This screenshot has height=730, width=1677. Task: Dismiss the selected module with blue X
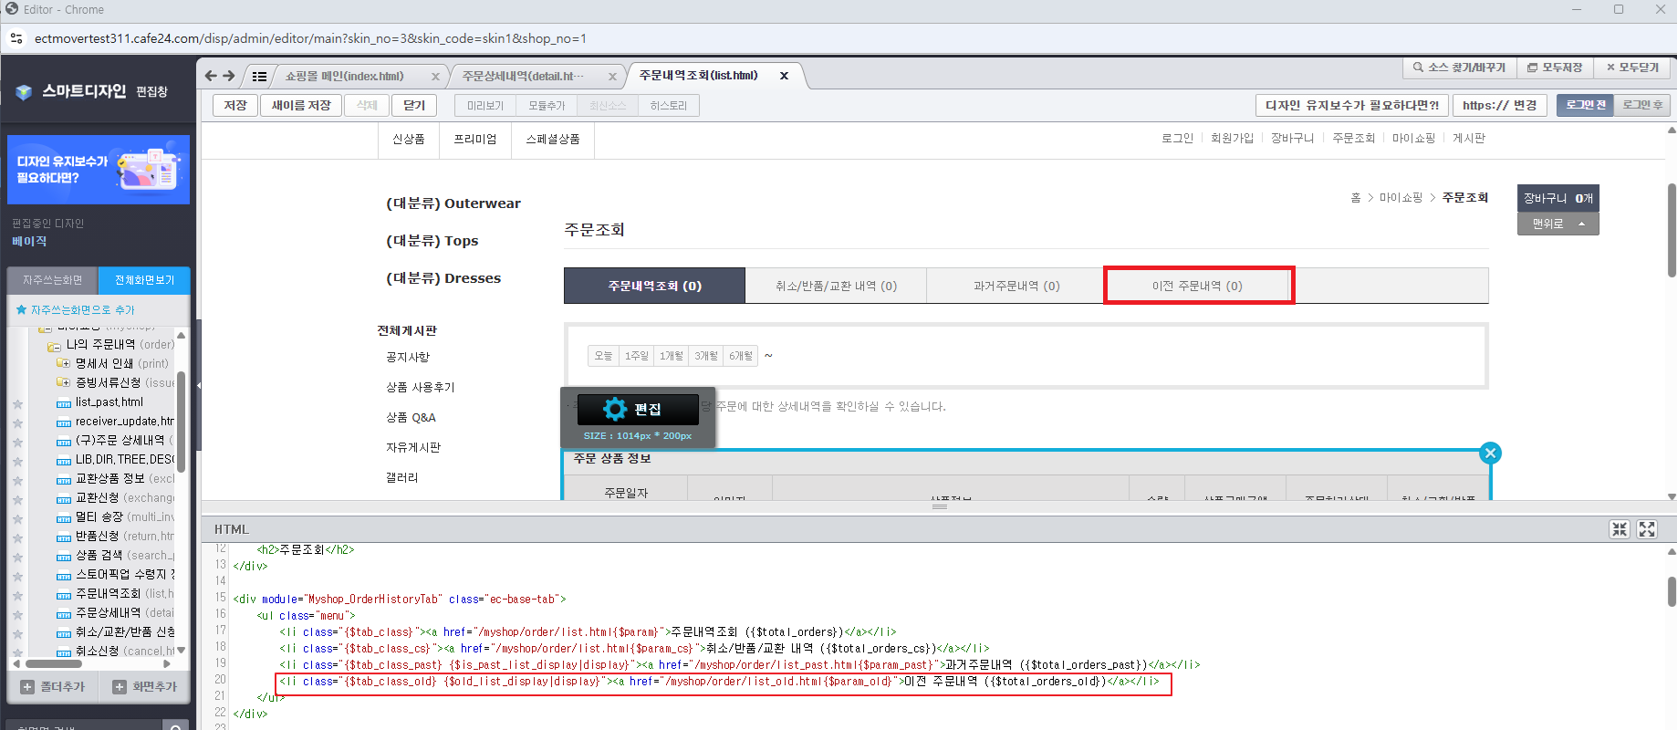[x=1490, y=453]
